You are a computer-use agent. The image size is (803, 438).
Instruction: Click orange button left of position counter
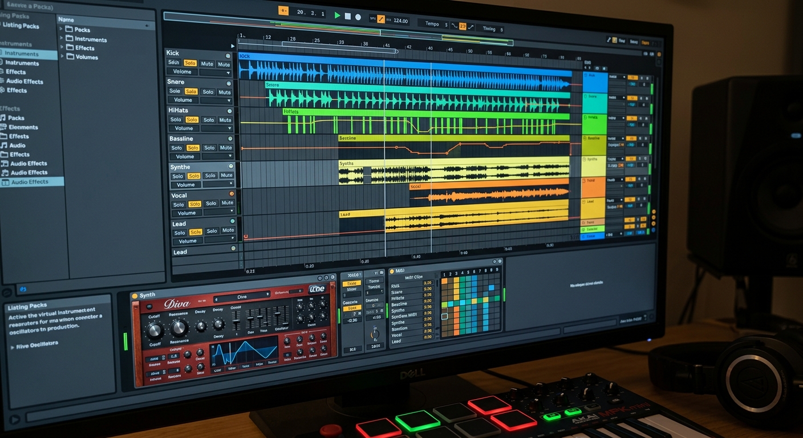click(x=283, y=10)
